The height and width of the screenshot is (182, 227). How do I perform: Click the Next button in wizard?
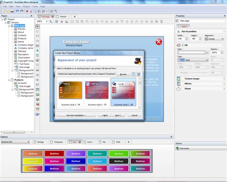pos(118,115)
